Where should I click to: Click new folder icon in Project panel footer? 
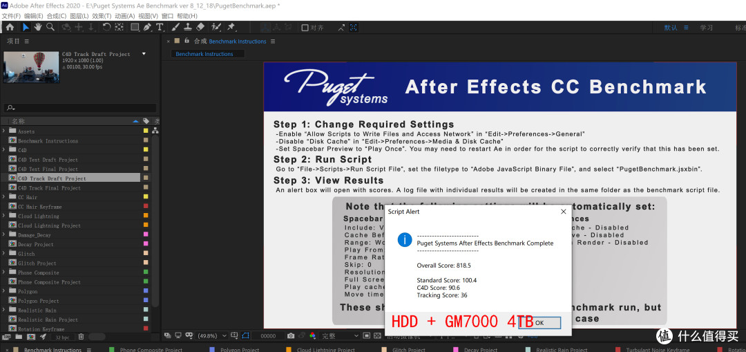(19, 337)
